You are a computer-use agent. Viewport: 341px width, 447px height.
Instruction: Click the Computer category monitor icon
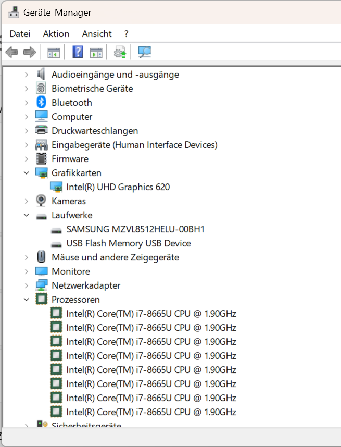[x=41, y=116]
